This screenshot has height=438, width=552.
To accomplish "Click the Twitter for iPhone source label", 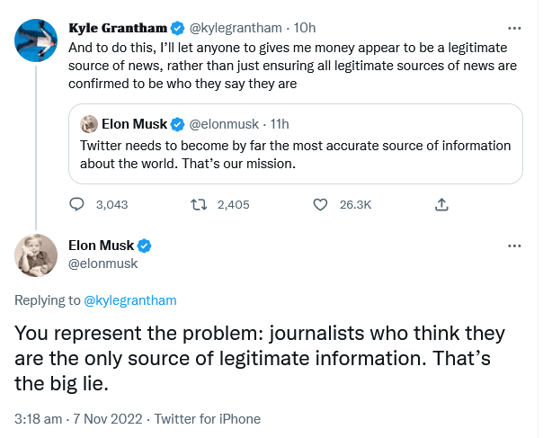I will [208, 419].
